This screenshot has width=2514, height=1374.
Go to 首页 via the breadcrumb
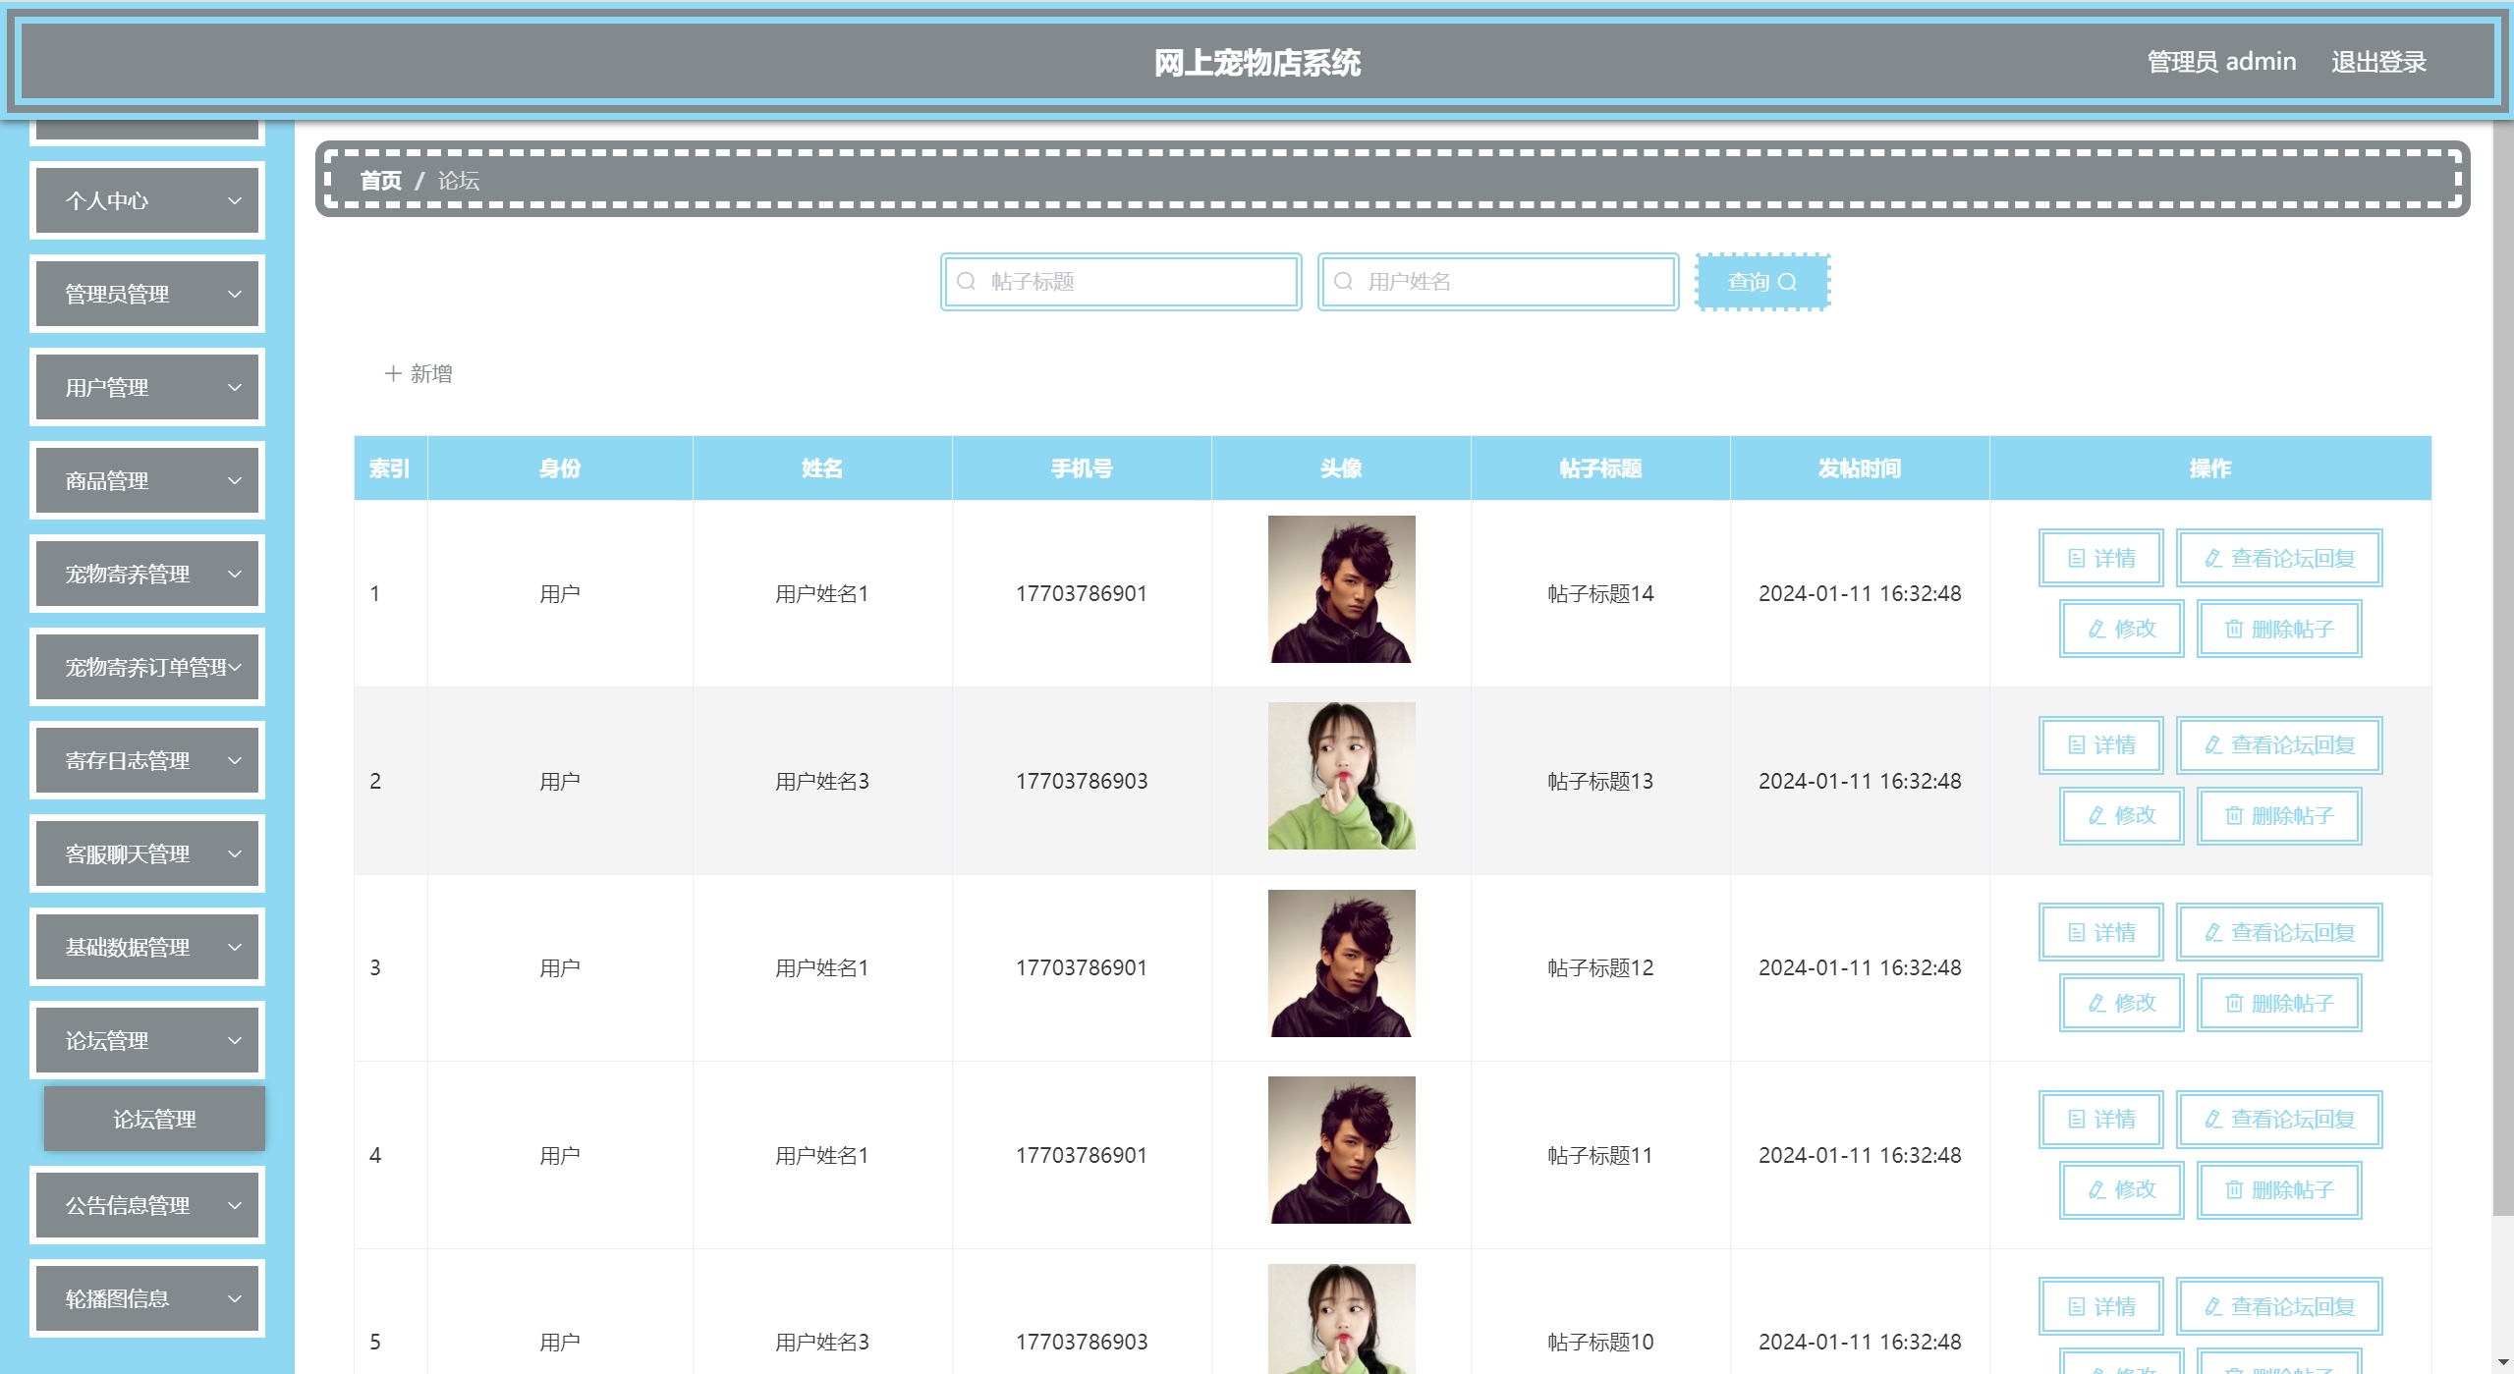[x=380, y=181]
